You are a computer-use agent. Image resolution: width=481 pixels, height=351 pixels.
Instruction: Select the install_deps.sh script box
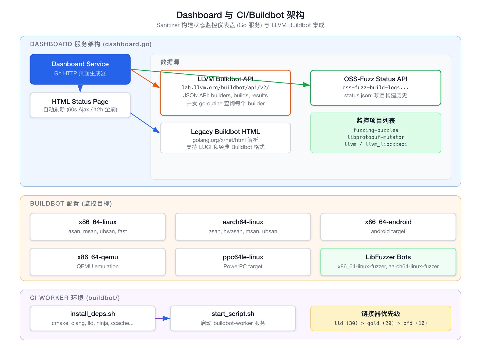point(92,318)
